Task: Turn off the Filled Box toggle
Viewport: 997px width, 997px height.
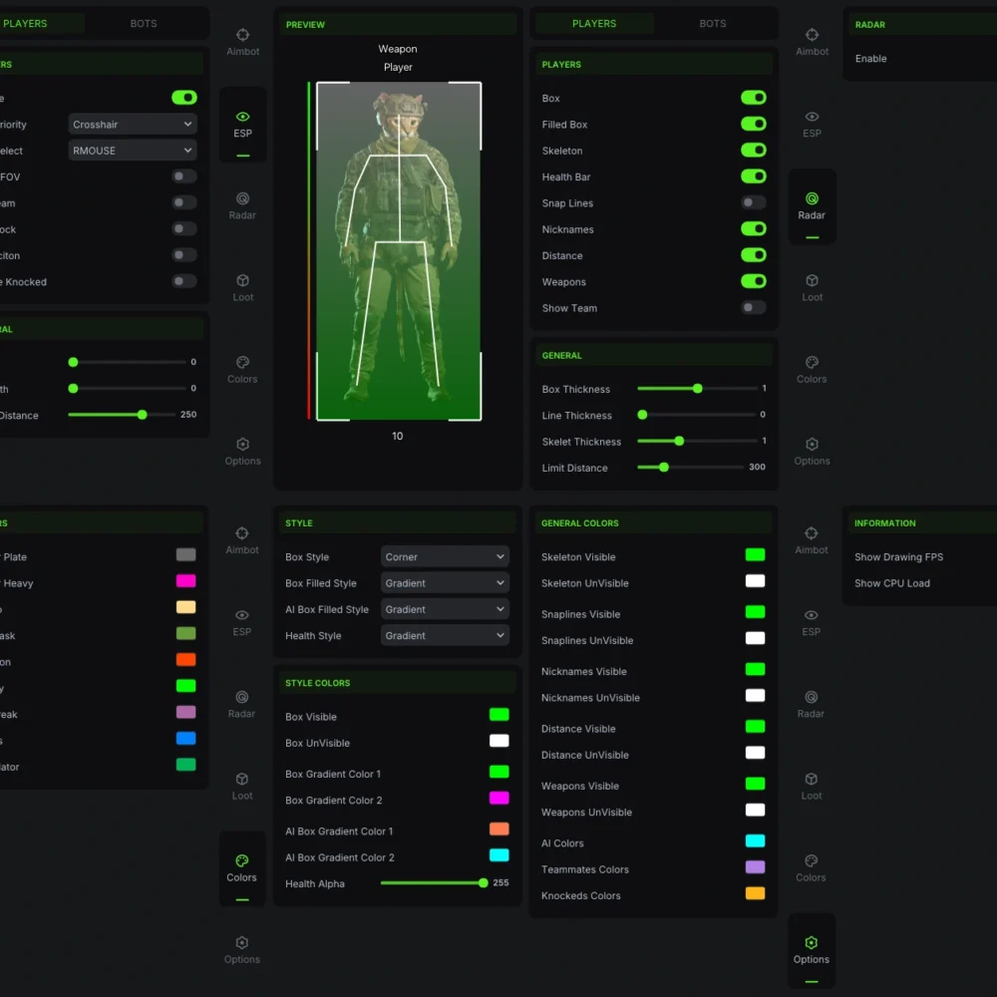Action: point(754,124)
